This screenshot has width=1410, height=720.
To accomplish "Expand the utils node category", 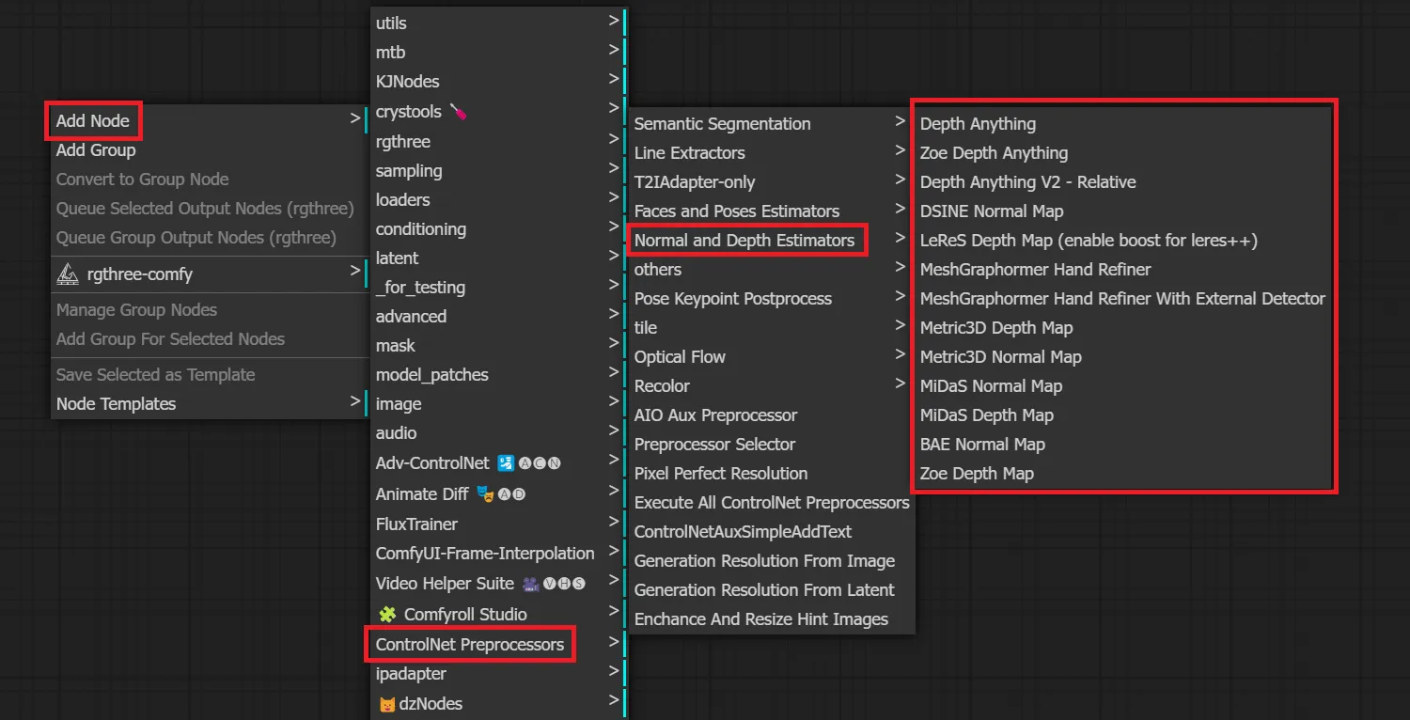I will (x=498, y=23).
